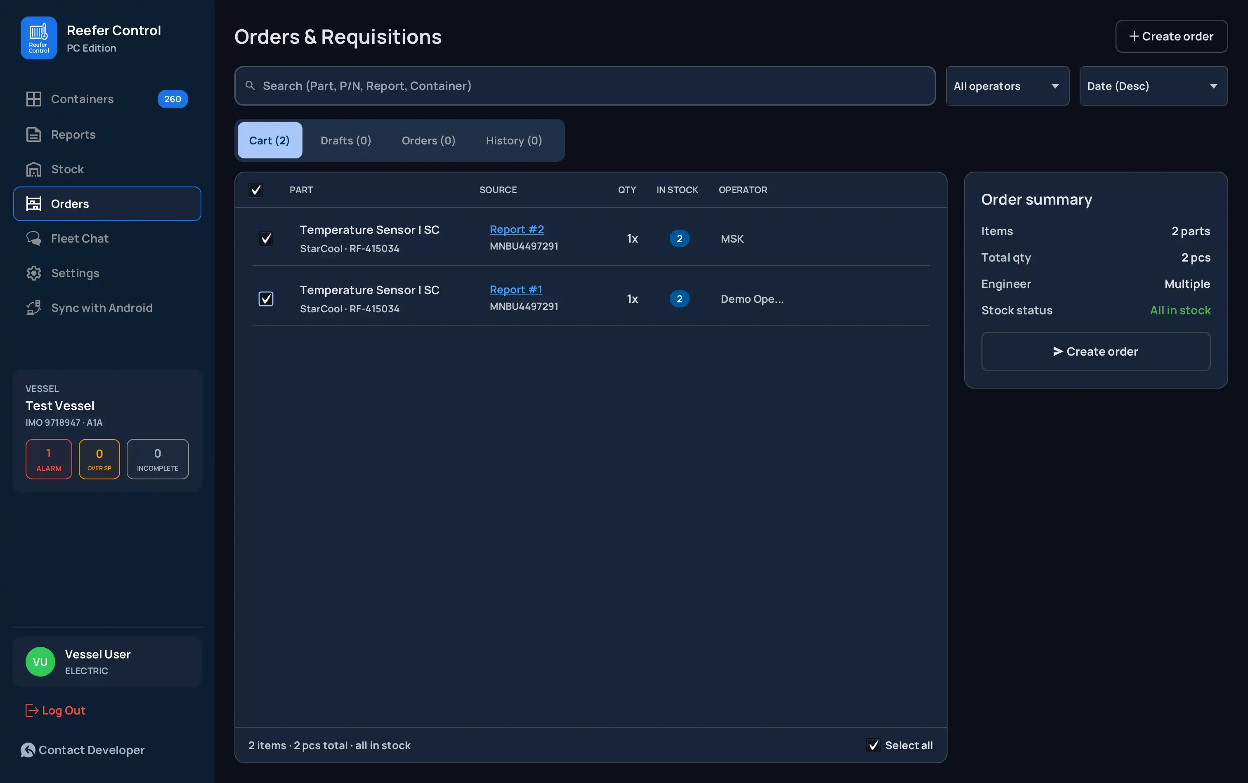Open the Date (Desc) sort dropdown

click(x=1153, y=86)
